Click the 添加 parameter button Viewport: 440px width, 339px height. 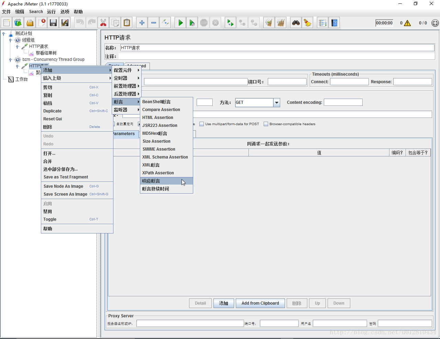tap(224, 303)
